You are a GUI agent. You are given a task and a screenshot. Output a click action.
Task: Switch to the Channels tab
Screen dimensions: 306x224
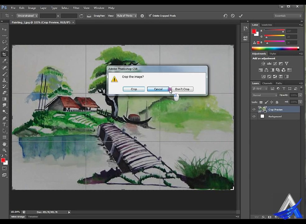267,83
